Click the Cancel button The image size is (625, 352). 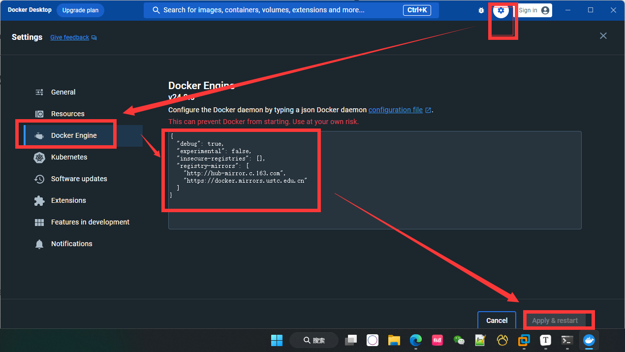click(x=497, y=320)
